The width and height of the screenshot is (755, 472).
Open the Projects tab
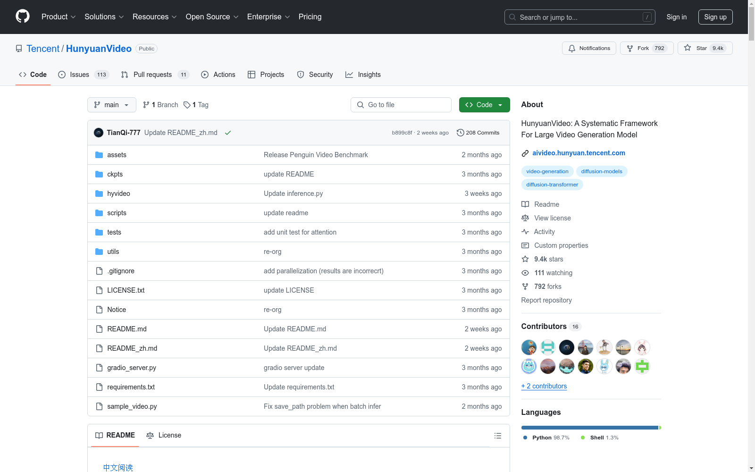tap(266, 75)
